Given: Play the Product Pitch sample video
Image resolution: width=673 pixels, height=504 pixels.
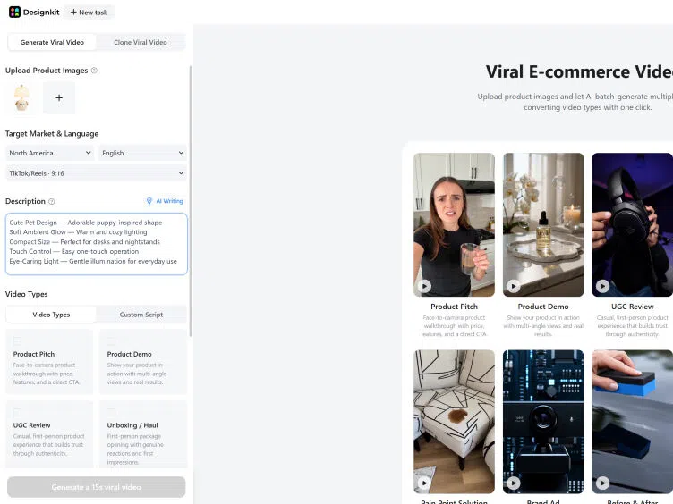Looking at the screenshot, I should pos(424,286).
